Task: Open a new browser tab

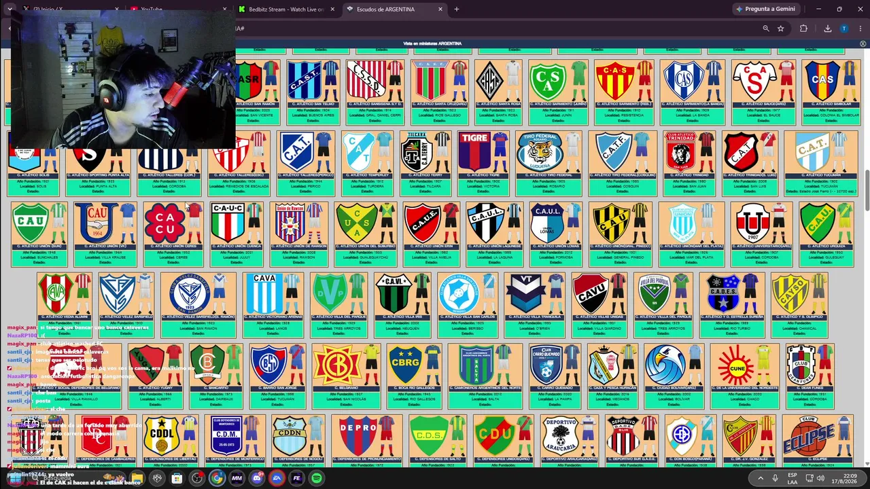Action: [x=457, y=10]
